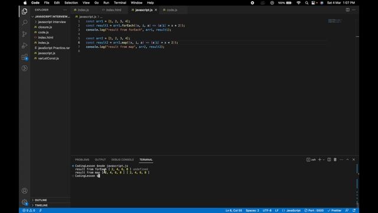
Task: Click the feedback icon in status bar
Action: click(347, 211)
